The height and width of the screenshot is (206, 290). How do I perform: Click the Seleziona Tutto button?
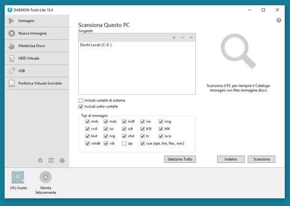[x=180, y=159]
